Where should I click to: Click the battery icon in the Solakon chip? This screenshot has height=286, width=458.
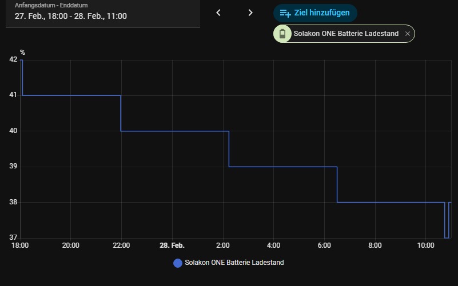pyautogui.click(x=282, y=34)
